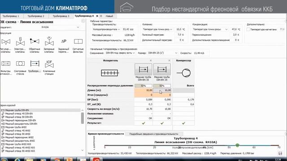Select first Медная труба DIN-EN 35 pipe block
This screenshot has width=287, height=161.
click(x=143, y=69)
